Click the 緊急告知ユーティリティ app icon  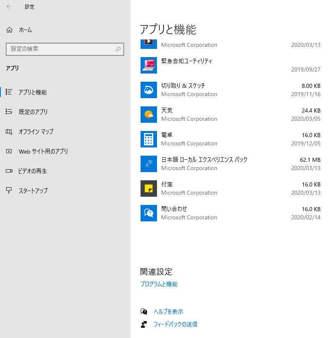[x=149, y=65]
